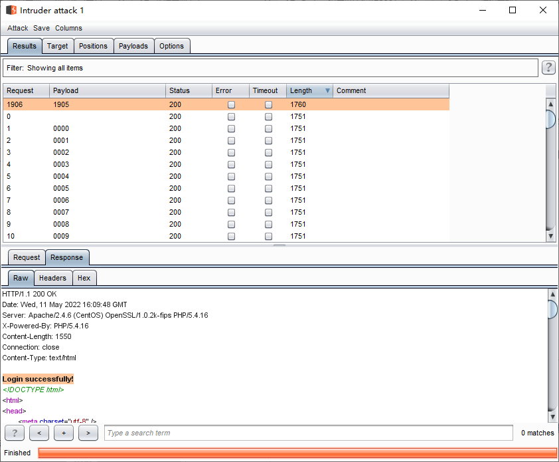Check Error box for payload 0005
559x462 pixels.
point(231,188)
